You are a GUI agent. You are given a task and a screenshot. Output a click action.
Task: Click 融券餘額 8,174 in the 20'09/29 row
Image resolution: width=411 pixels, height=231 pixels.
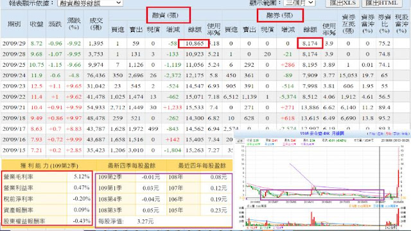(310, 44)
